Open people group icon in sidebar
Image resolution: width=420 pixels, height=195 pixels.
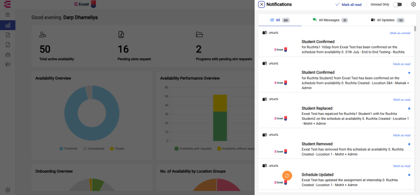[x=8, y=55]
